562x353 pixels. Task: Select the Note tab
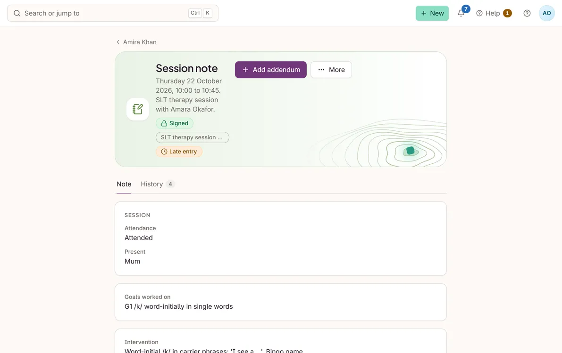pos(124,184)
